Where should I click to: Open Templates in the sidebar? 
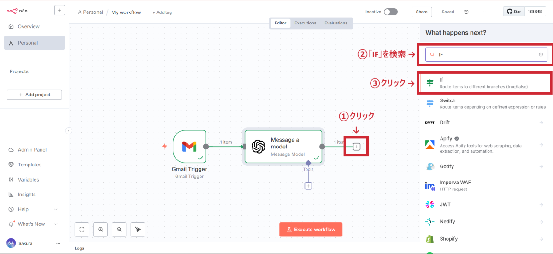pos(29,165)
